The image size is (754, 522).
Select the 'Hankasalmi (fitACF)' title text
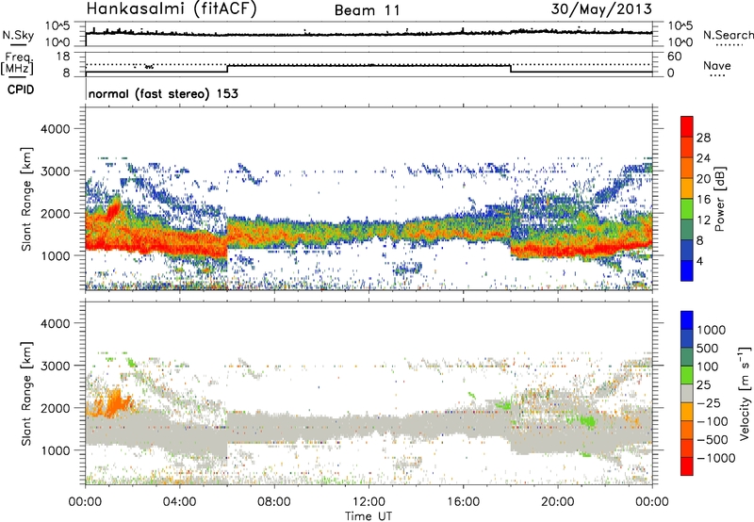(x=172, y=8)
